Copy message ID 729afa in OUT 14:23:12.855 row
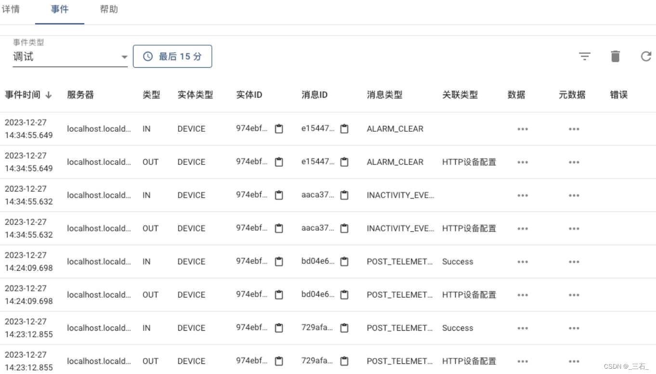656x374 pixels. pos(344,361)
